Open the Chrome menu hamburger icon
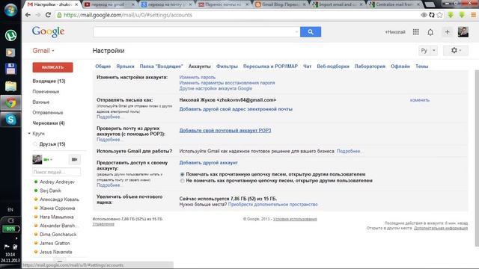This screenshot has width=479, height=269. 473,15
